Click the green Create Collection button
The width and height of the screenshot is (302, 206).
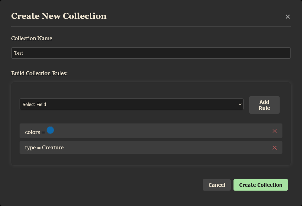[x=260, y=185]
